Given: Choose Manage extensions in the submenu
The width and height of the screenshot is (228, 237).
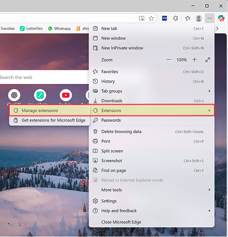Looking at the screenshot, I should tap(49, 110).
